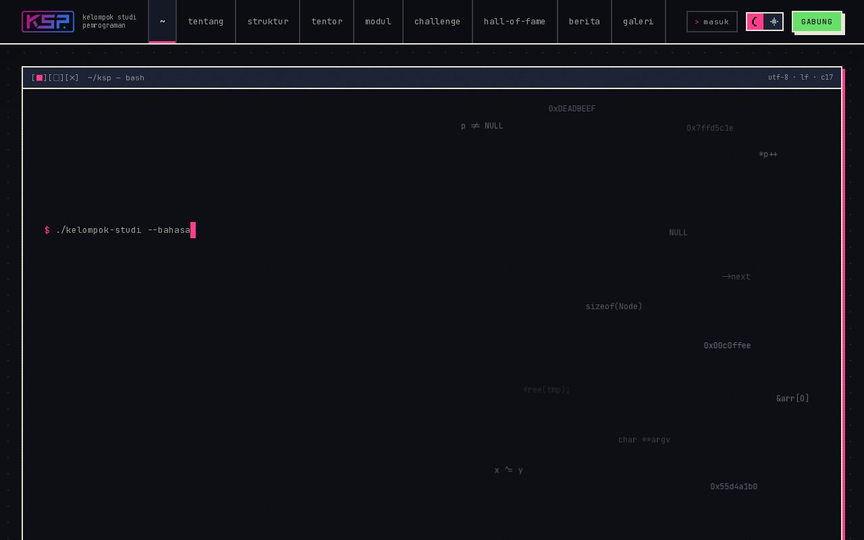Switch to light mode with the sun icon

coord(774,22)
